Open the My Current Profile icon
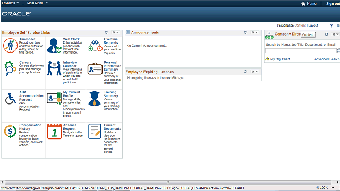340x191 pixels. pos(54,98)
